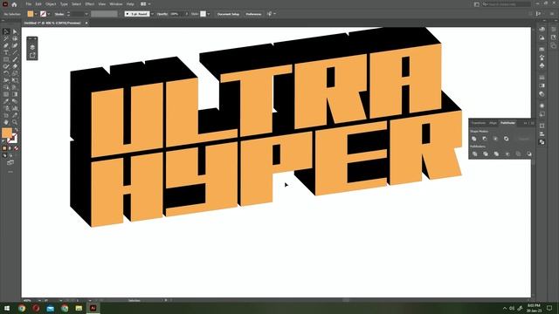Click Expand button in Pathfinder panel
The width and height of the screenshot is (559, 314).
coord(524,139)
